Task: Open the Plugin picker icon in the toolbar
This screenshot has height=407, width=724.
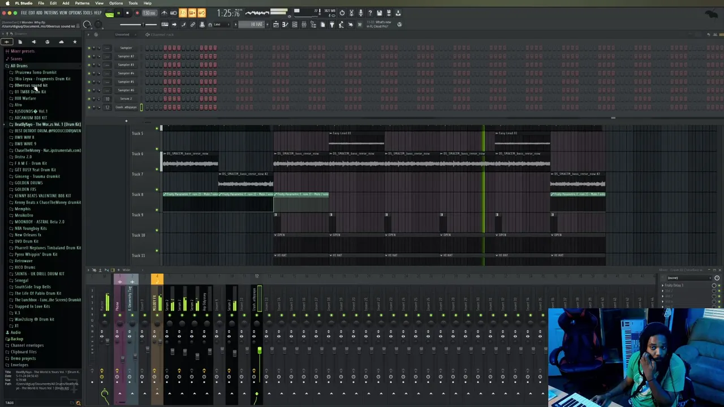Action: pyautogui.click(x=332, y=24)
